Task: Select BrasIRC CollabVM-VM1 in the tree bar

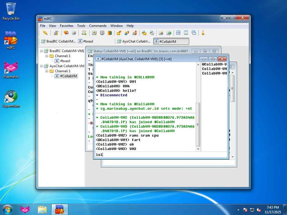Action: [67, 51]
